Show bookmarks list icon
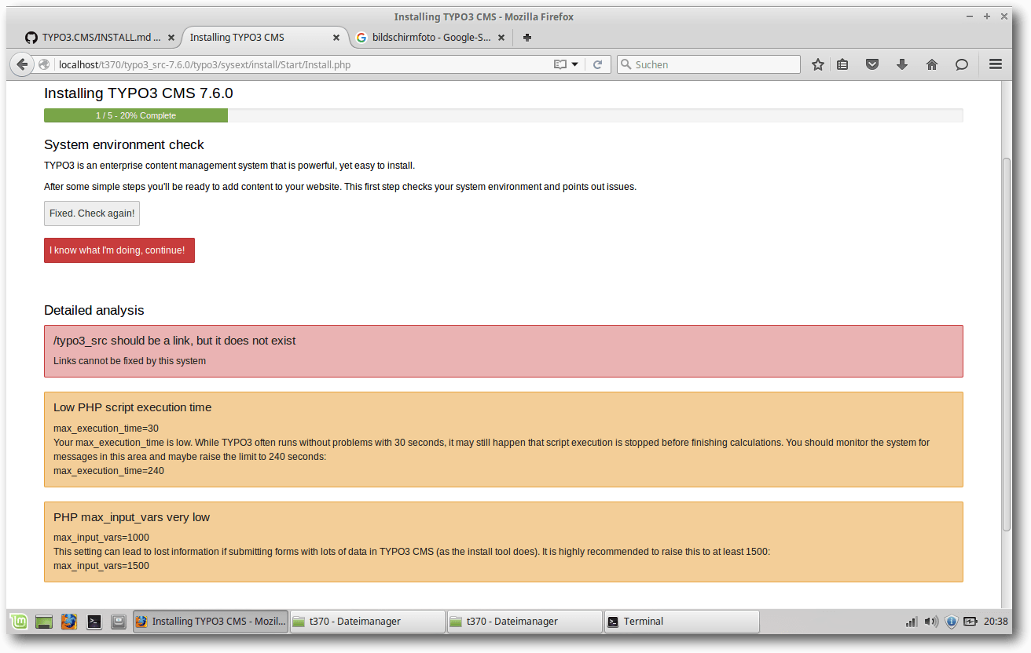1031x653 pixels. tap(842, 64)
